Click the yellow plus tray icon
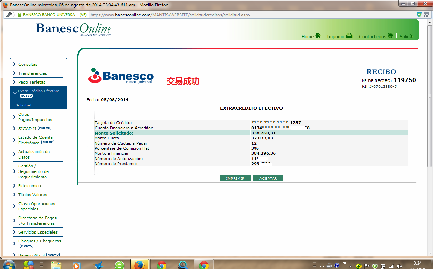This screenshot has height=269, width=433. pos(358,266)
